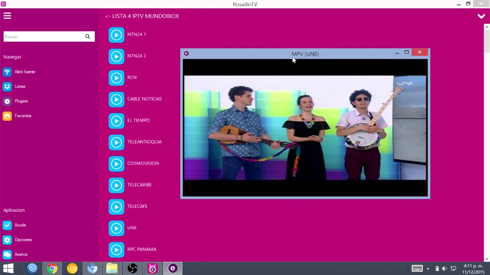
Task: Open the Opciones gear icon
Action: pos(7,240)
